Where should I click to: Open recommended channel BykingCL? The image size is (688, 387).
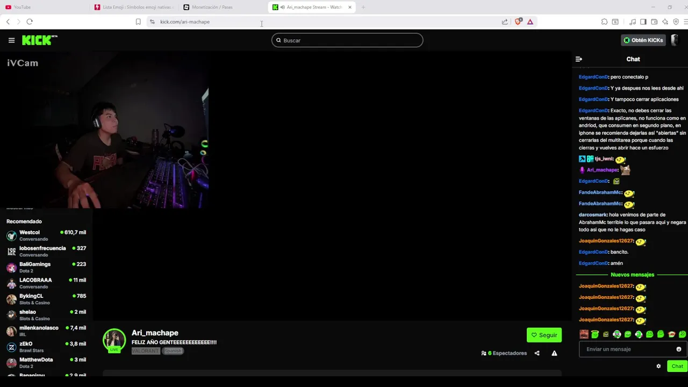(x=46, y=299)
